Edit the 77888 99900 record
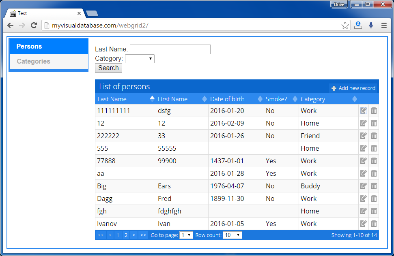Viewport: 394px width, 256px height. [x=363, y=161]
